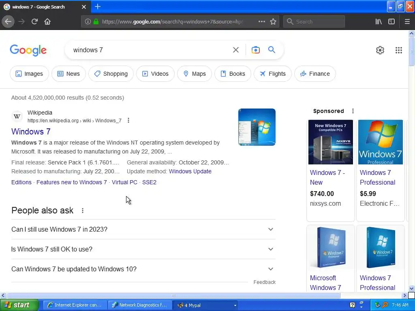The image size is (415, 311).
Task: Click the green padlock security icon
Action: coord(96,22)
